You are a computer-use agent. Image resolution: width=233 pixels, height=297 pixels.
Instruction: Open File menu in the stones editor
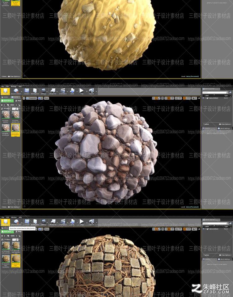point(3,86)
